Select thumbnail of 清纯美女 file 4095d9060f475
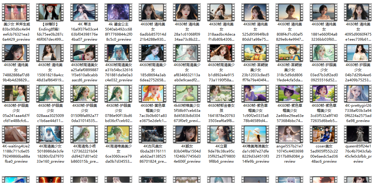 click(x=358, y=12)
